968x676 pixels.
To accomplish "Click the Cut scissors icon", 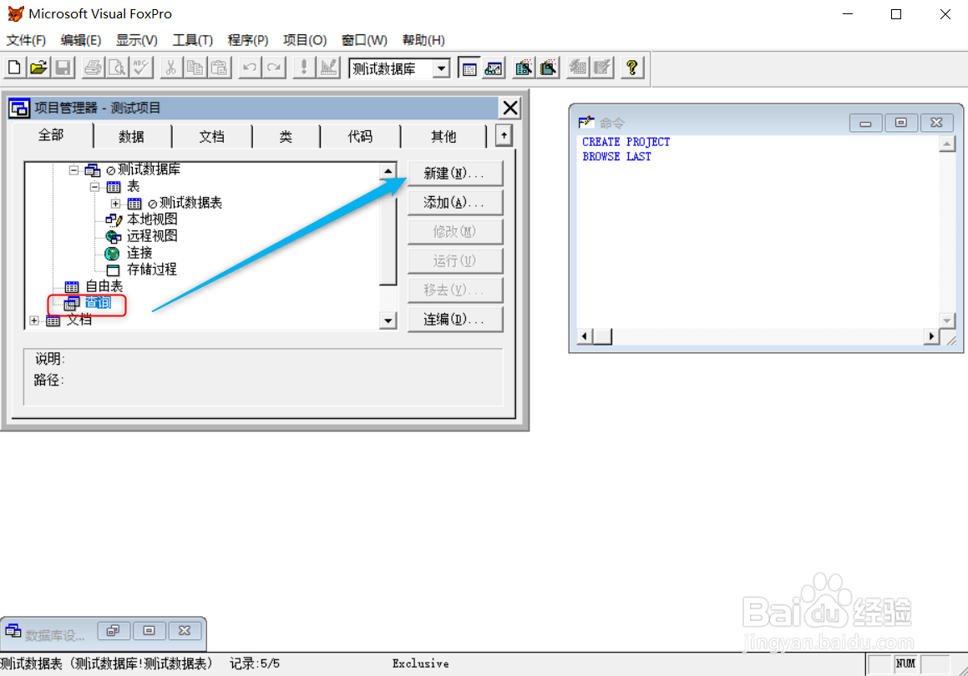I will (x=171, y=68).
